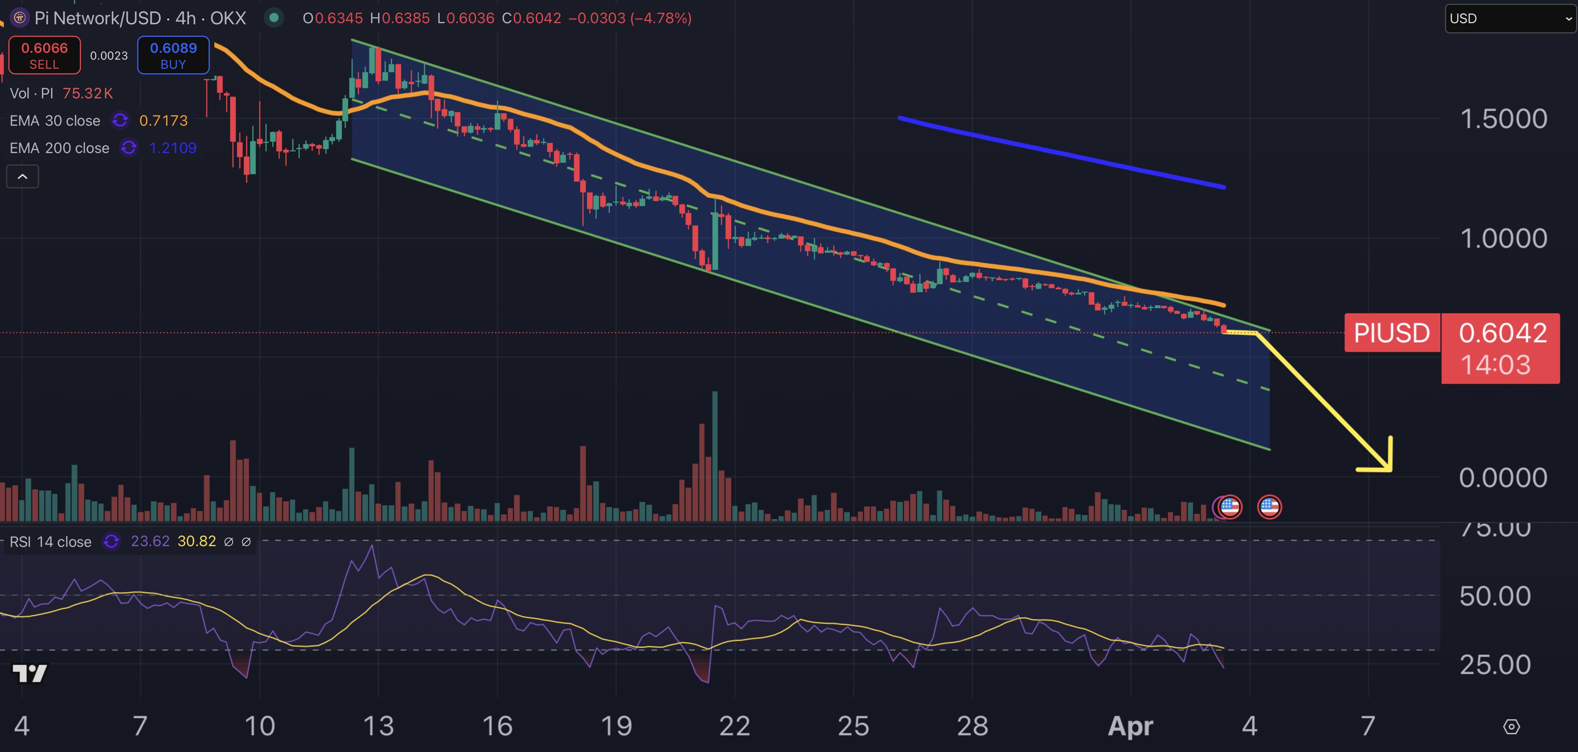Screen dimensions: 1578x752
Task: Click the EMA 30 value 0.7173
Action: 163,121
